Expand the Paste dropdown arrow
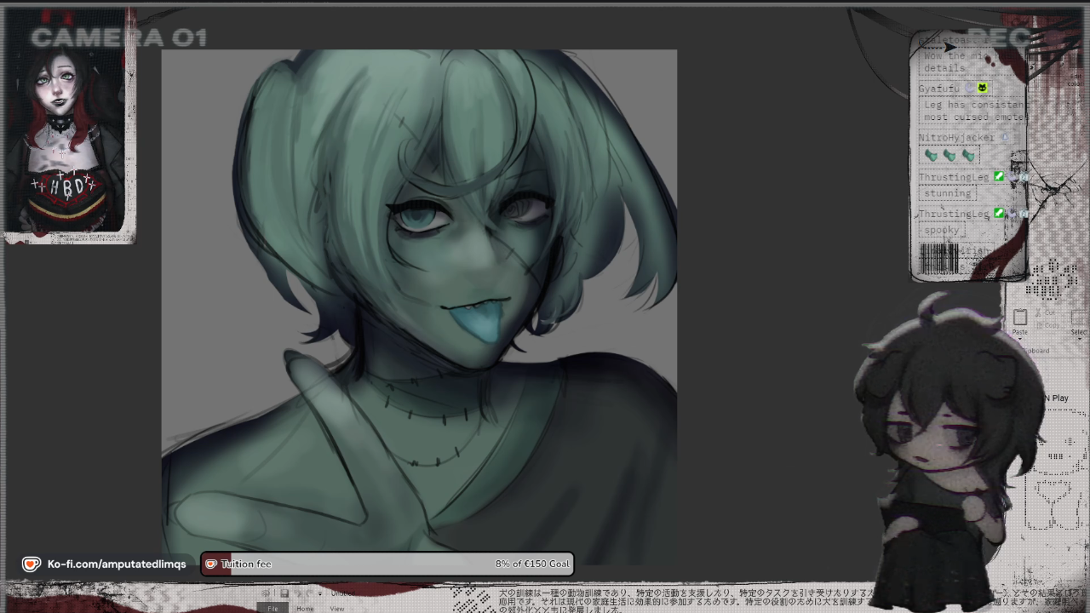This screenshot has width=1090, height=613. (1020, 338)
